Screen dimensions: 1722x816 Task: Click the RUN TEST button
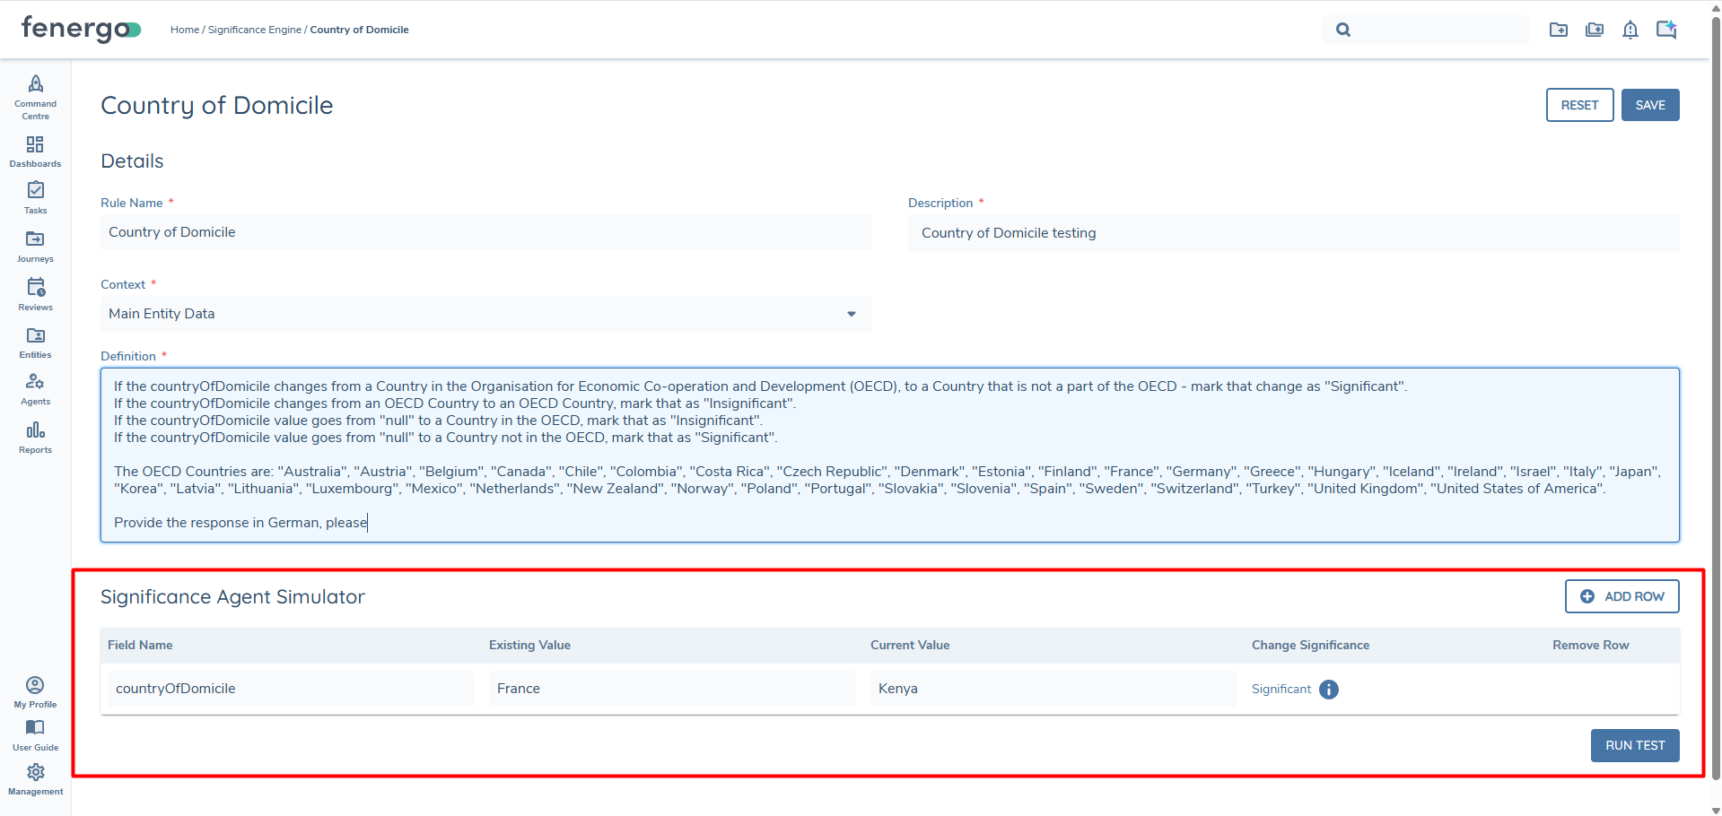click(1634, 745)
